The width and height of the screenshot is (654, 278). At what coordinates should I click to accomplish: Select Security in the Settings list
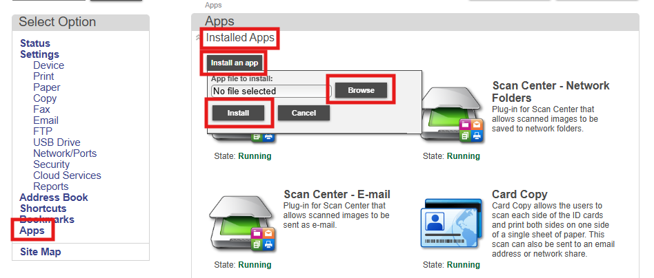pos(51,164)
